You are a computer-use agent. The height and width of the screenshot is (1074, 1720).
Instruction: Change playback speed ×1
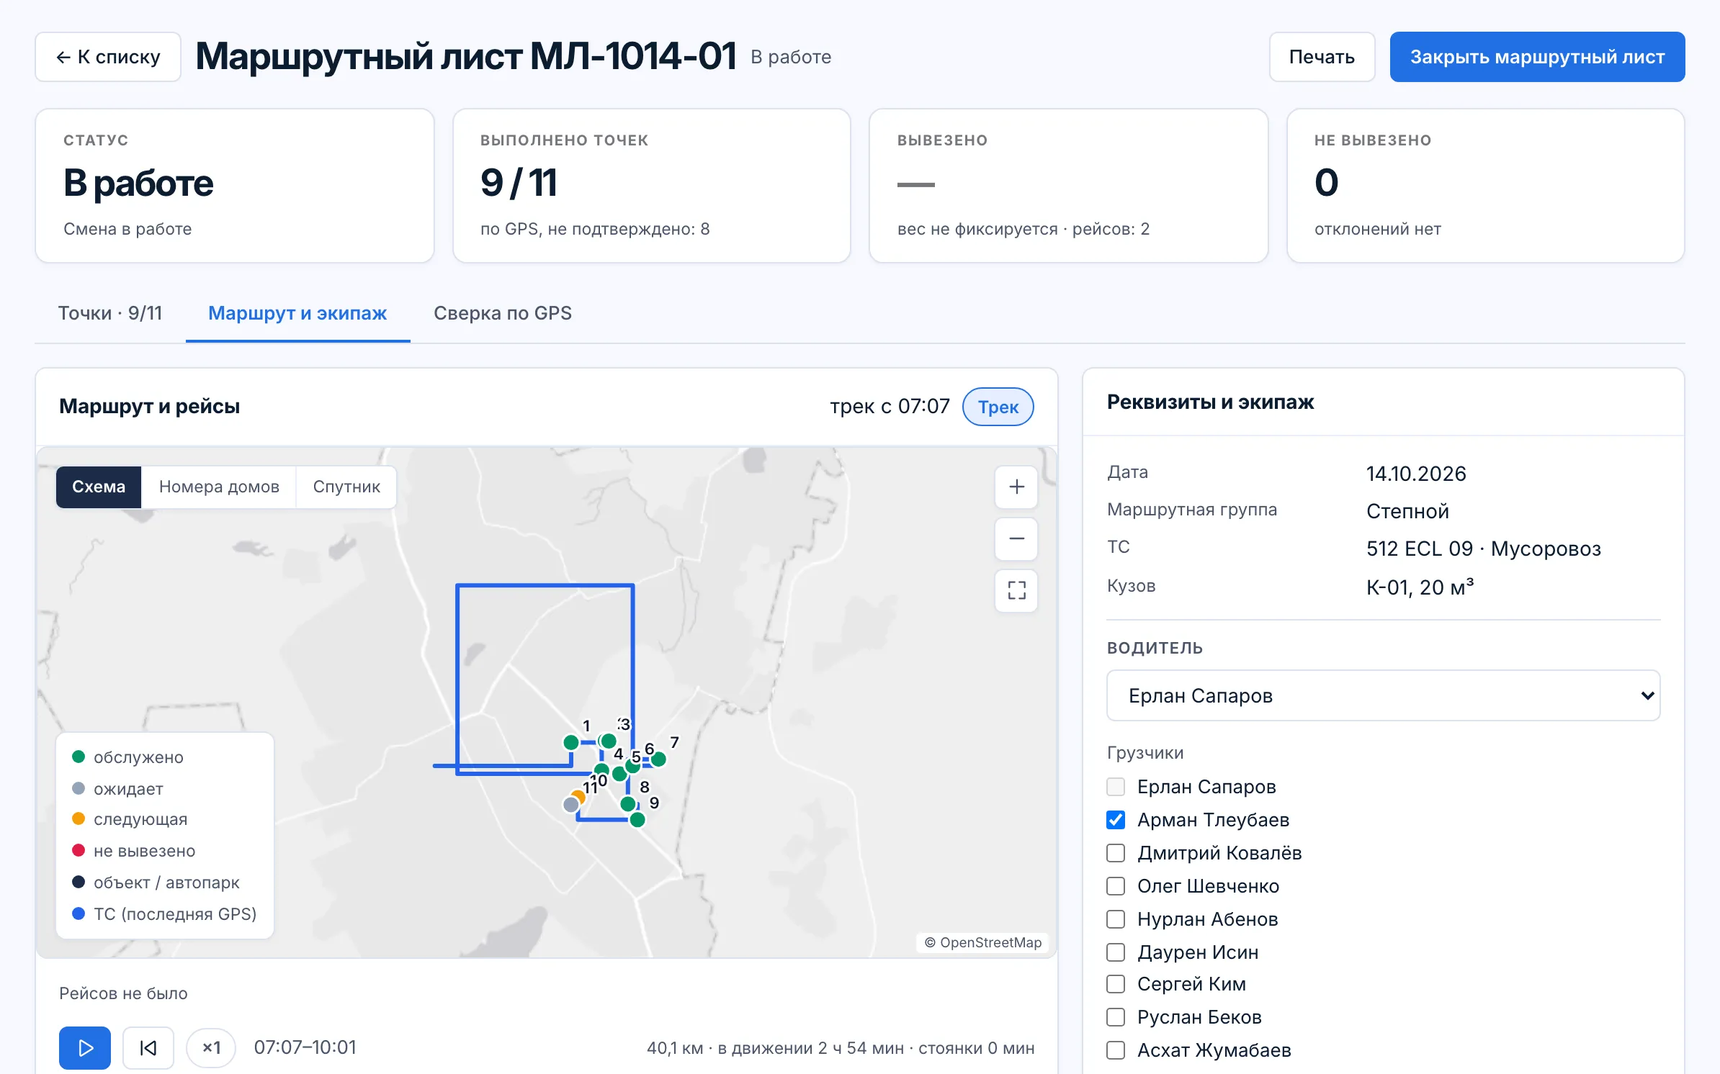tap(211, 1047)
